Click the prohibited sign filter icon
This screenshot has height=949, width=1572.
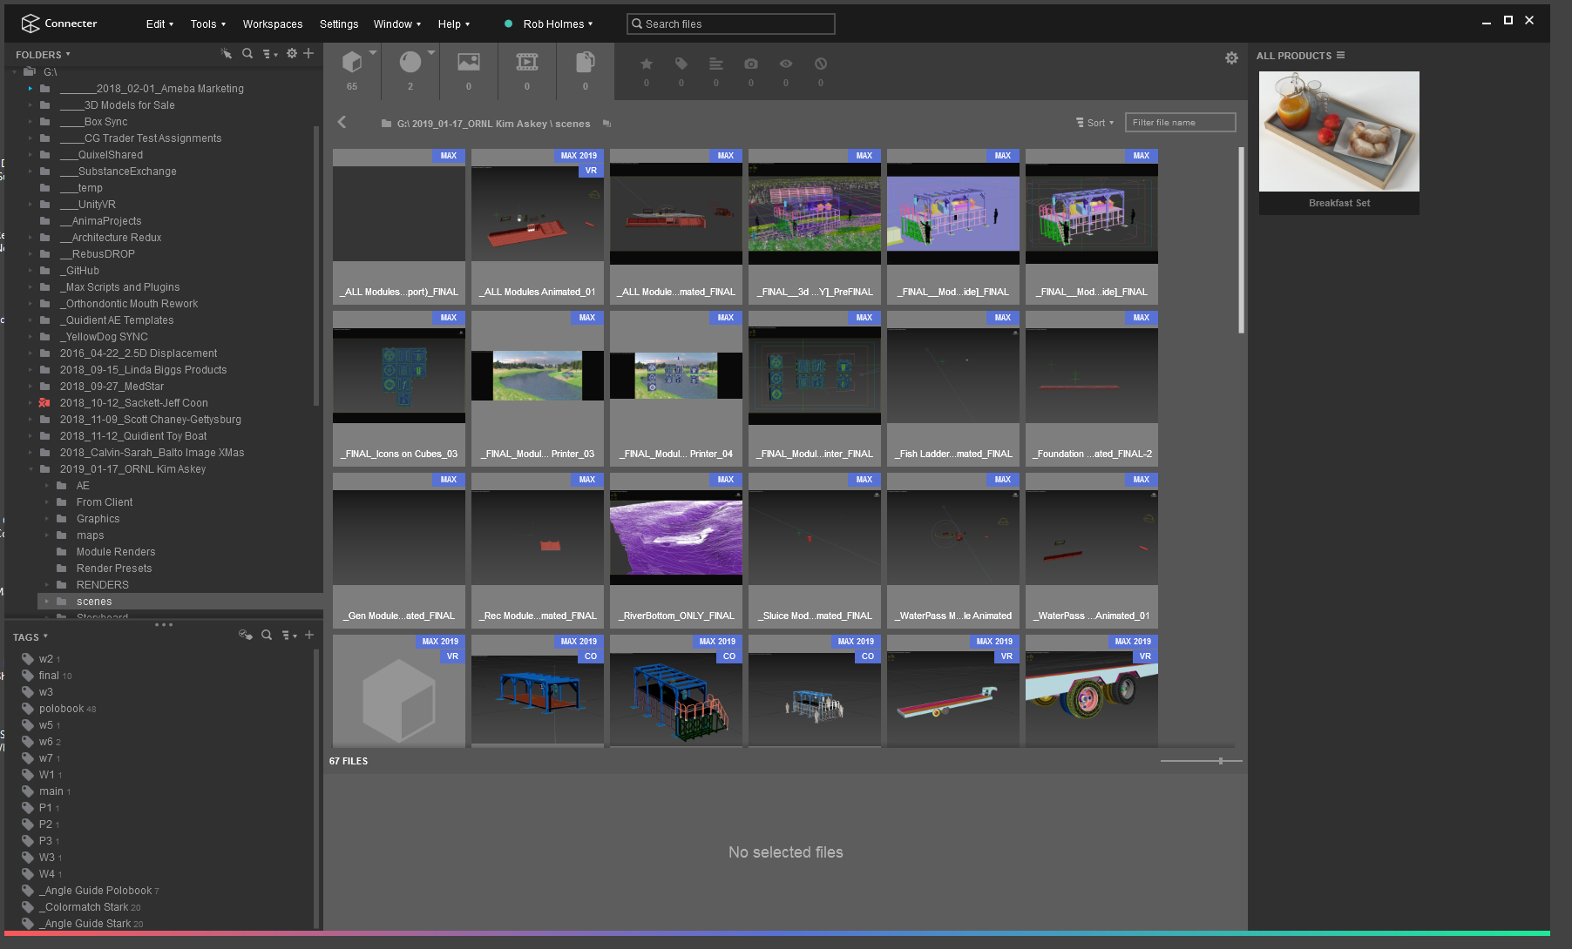tap(821, 64)
